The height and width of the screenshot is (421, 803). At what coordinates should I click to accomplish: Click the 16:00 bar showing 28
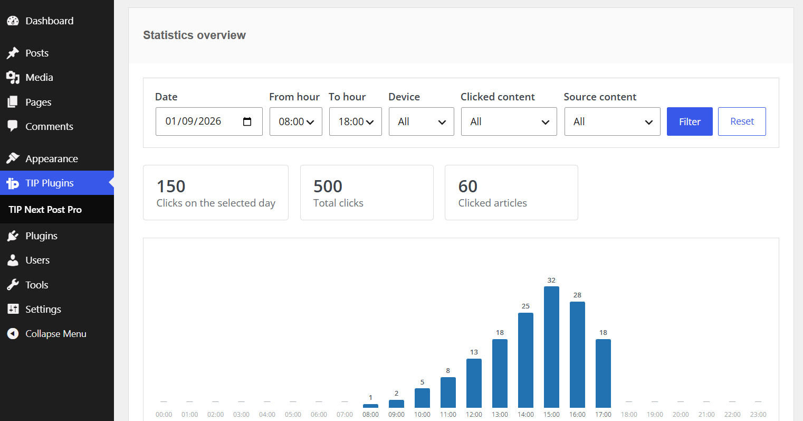pyautogui.click(x=577, y=354)
